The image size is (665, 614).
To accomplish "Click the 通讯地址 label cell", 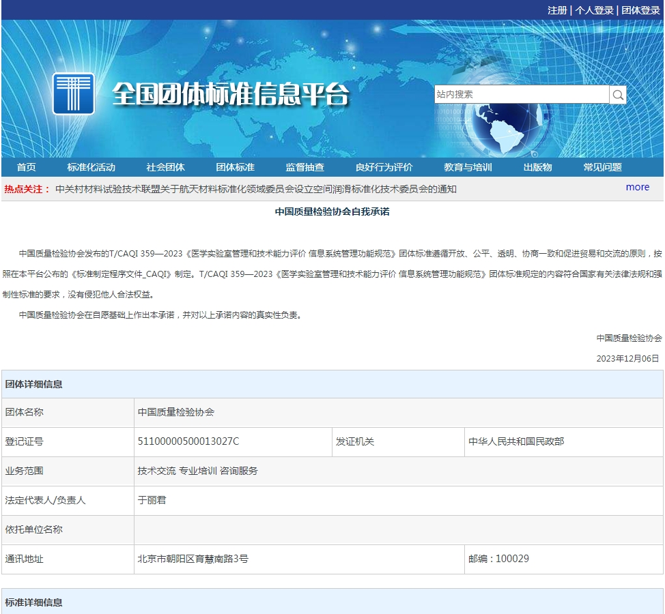I will 68,559.
